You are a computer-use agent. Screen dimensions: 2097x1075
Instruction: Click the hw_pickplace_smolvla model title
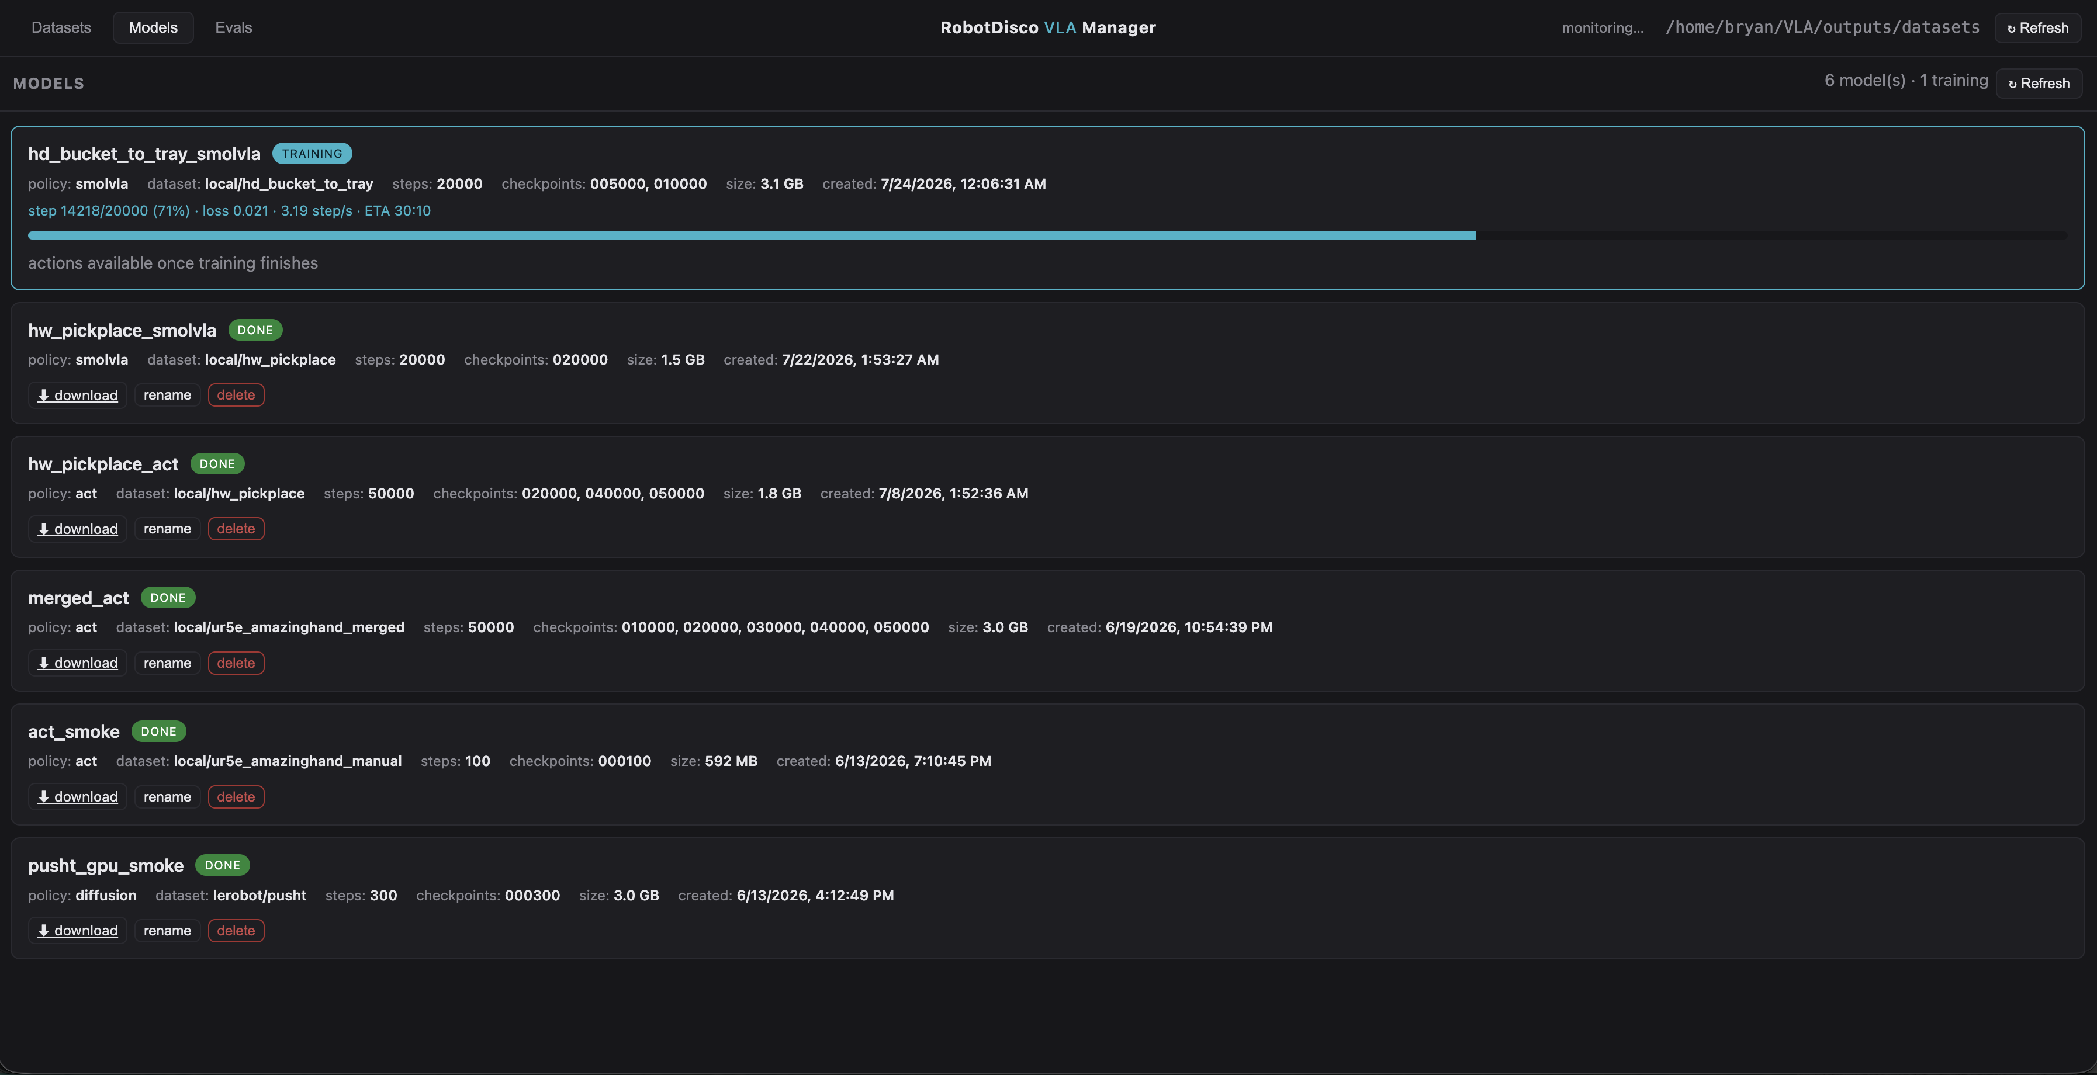click(122, 330)
